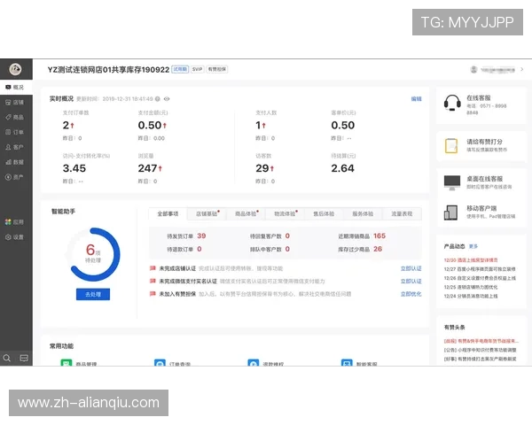Click paid orders count value 2
The image size is (532, 425).
click(x=66, y=126)
